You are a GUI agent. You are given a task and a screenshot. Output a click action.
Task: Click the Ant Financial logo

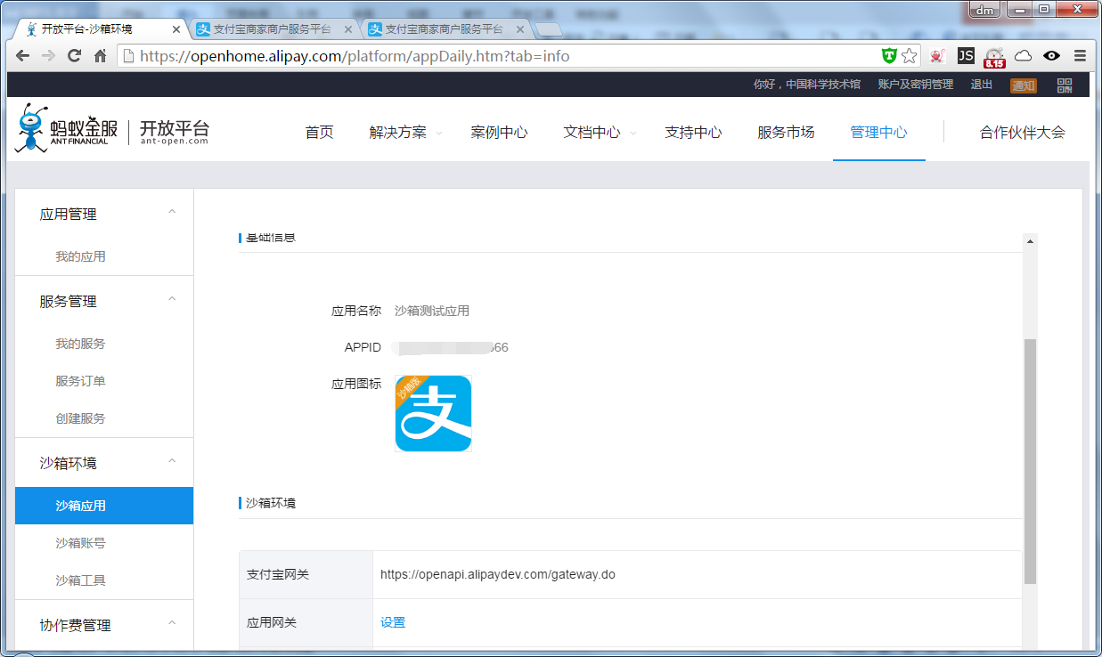click(68, 128)
